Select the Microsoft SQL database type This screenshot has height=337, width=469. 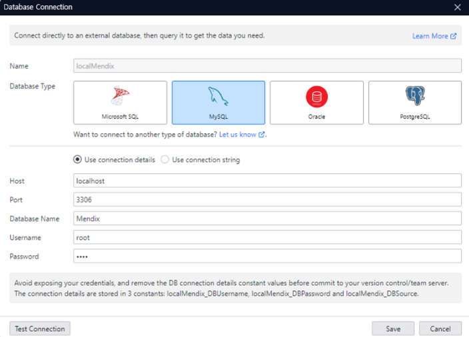pyautogui.click(x=120, y=103)
